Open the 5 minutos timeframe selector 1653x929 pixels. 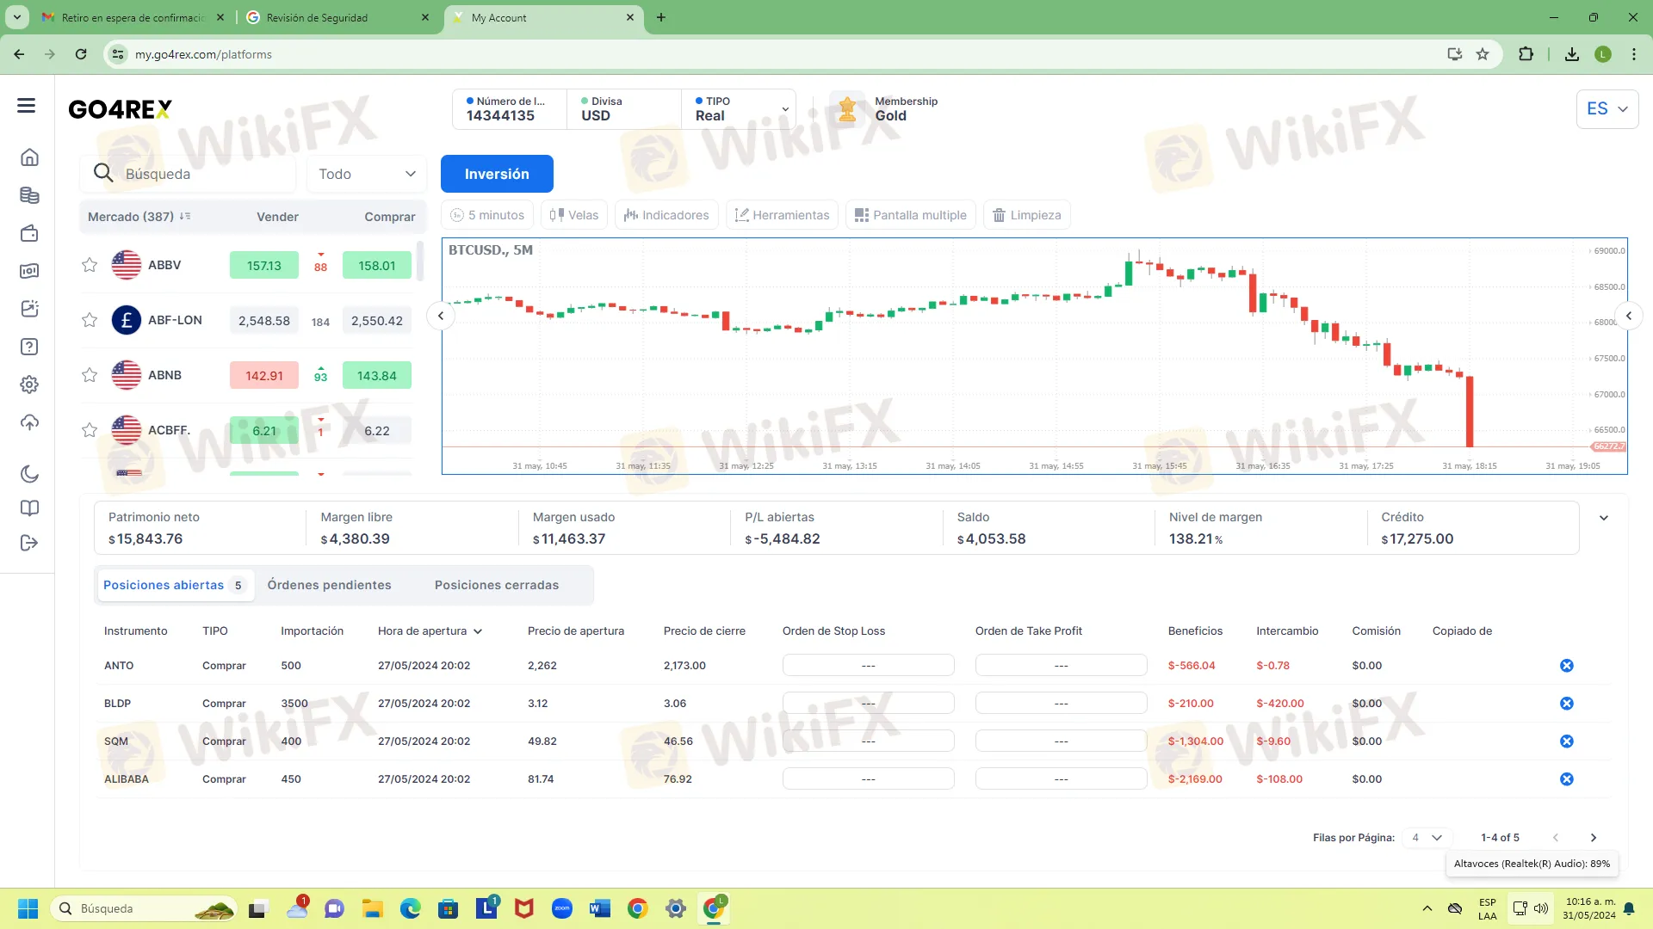[487, 215]
